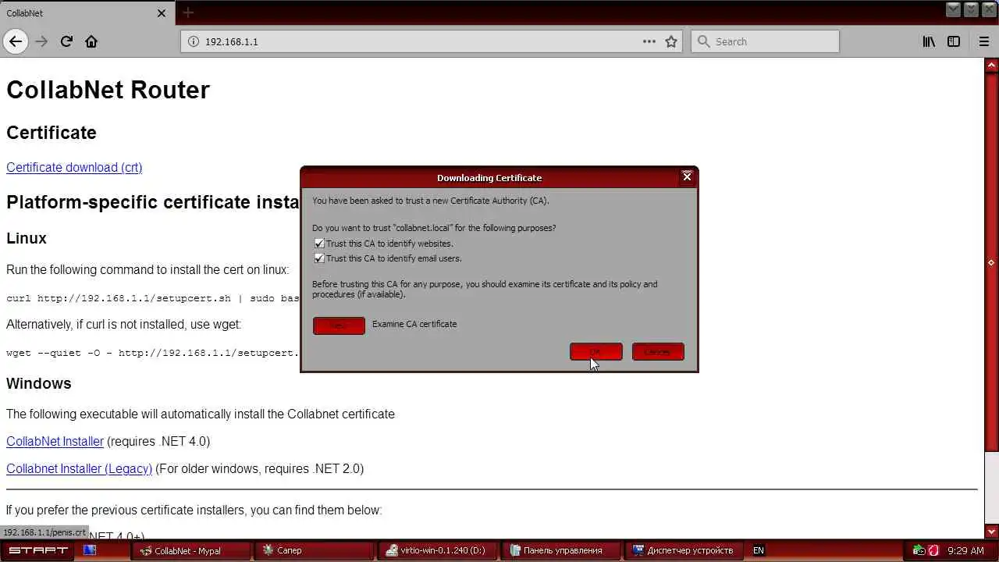Toggle trust CA to identify websites
This screenshot has height=562, width=999.
[x=319, y=244]
